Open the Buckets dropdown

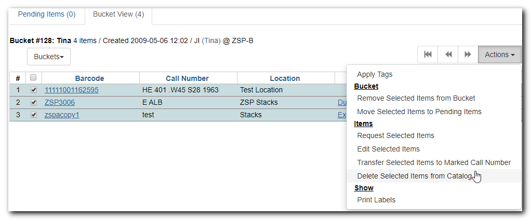pos(49,57)
